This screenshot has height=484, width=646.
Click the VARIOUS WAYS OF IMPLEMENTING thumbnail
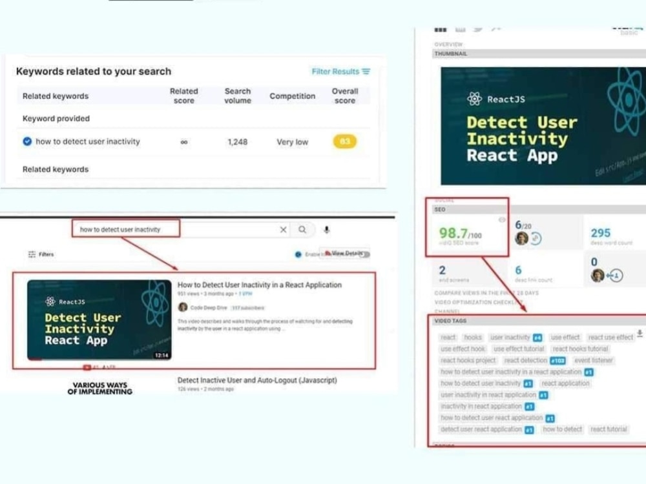pyautogui.click(x=99, y=388)
